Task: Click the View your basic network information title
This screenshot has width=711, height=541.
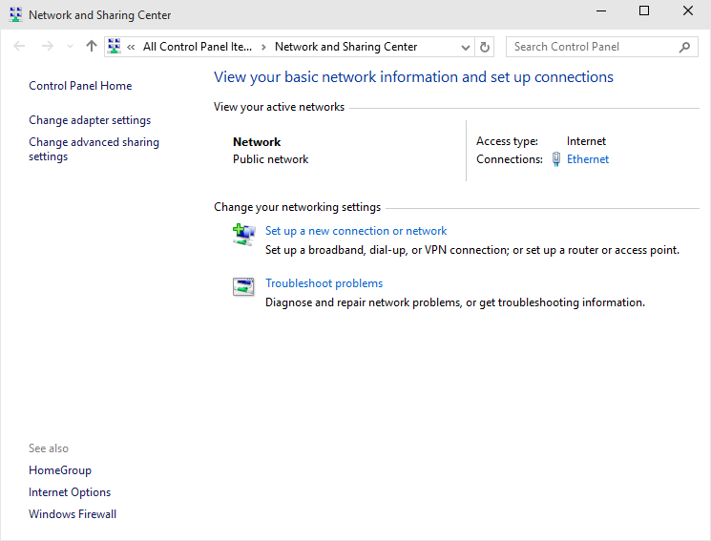Action: (413, 77)
